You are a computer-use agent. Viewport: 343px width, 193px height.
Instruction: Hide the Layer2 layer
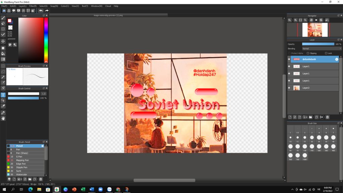(289, 88)
